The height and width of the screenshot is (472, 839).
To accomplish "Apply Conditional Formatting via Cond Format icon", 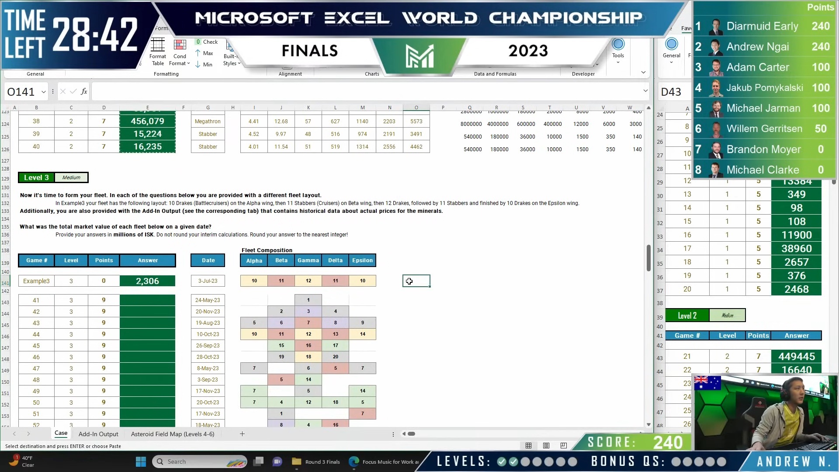I will tap(180, 52).
